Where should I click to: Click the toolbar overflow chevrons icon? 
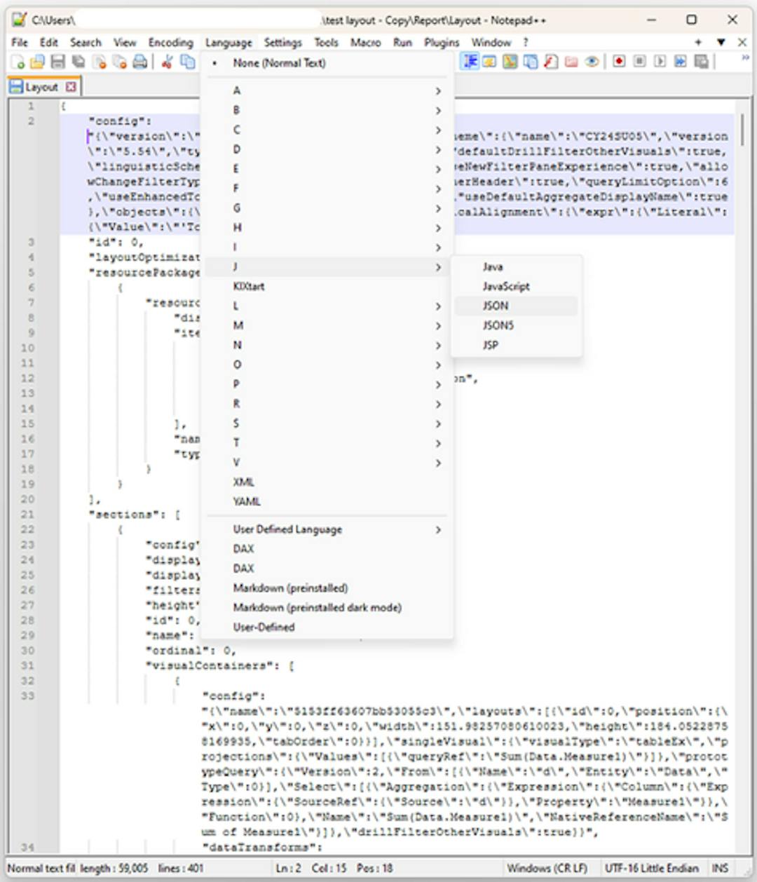click(x=744, y=59)
